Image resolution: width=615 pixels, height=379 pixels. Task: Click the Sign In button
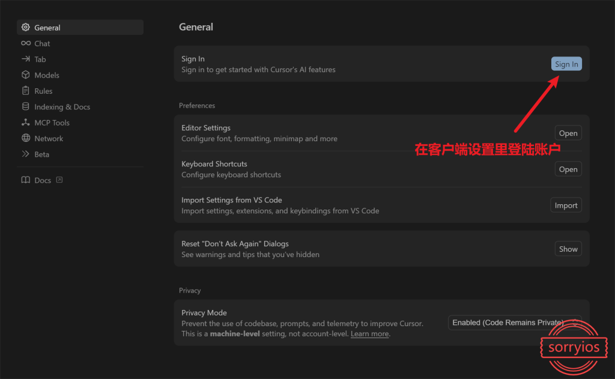(566, 64)
